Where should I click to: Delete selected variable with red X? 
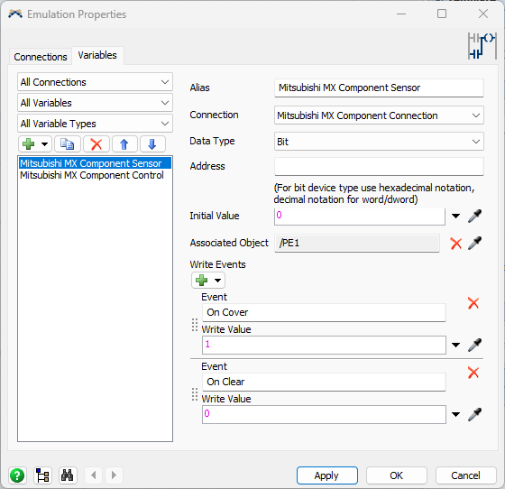click(96, 144)
